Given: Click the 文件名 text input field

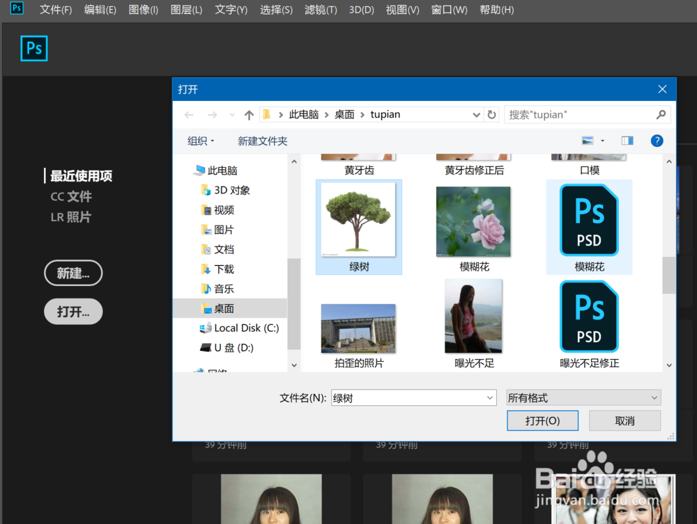Looking at the screenshot, I should tap(408, 398).
